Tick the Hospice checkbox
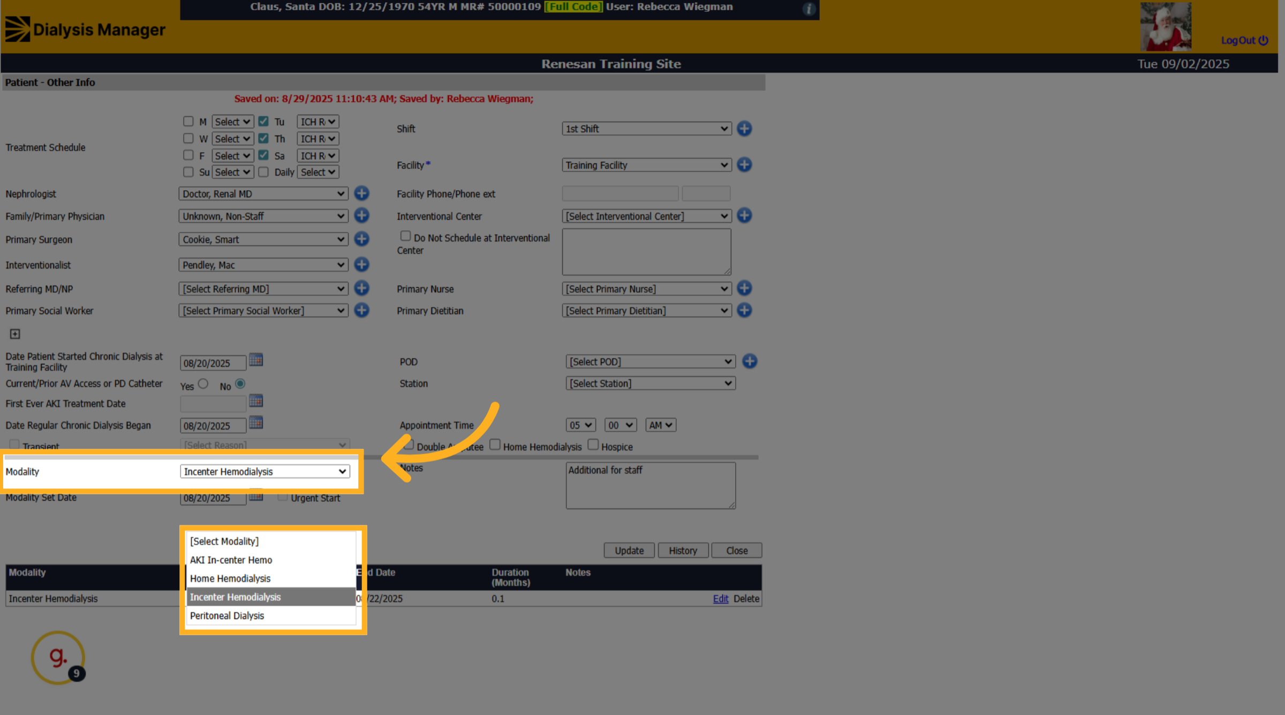Viewport: 1285px width, 715px height. point(593,445)
